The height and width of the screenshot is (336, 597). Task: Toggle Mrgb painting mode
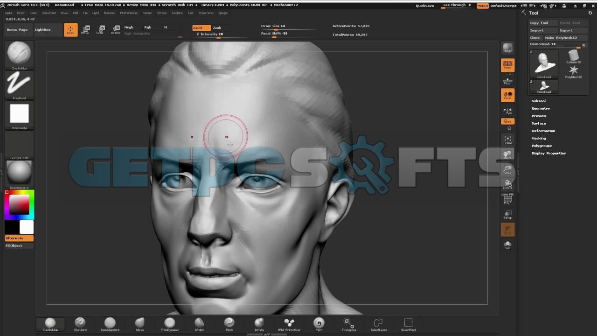click(x=129, y=27)
